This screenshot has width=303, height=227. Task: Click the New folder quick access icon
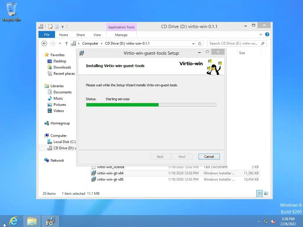click(57, 27)
